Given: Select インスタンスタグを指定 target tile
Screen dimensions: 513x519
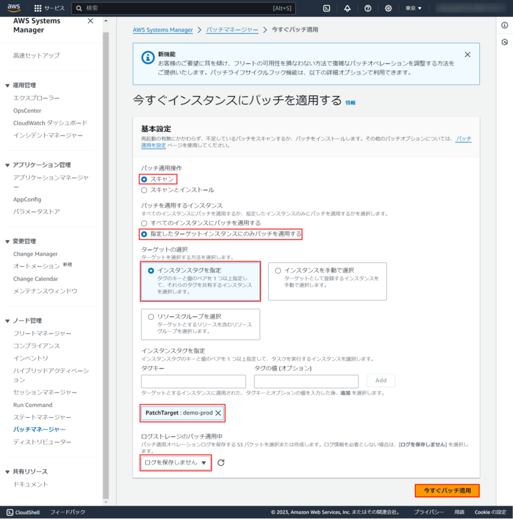Looking at the screenshot, I should tap(201, 282).
